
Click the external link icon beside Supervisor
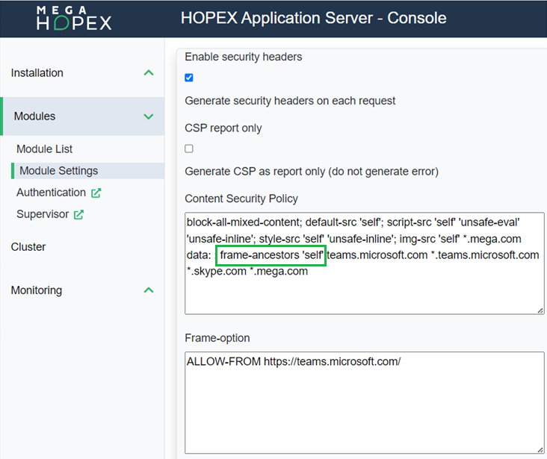click(x=78, y=215)
